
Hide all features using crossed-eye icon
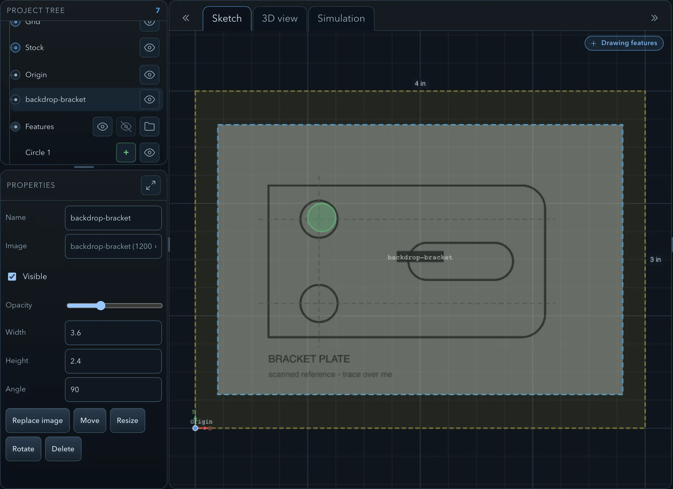click(x=126, y=127)
